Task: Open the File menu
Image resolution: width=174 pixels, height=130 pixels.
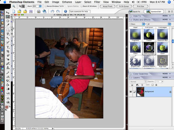Action: pos(39,2)
